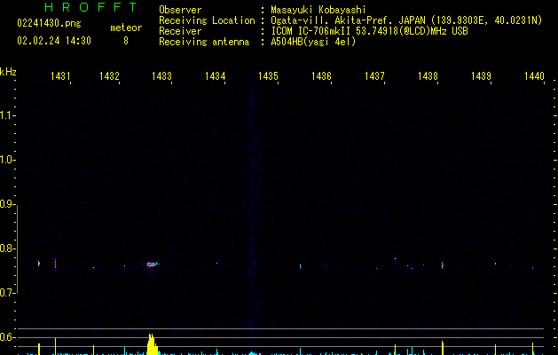Click the Observer field label

[180, 10]
